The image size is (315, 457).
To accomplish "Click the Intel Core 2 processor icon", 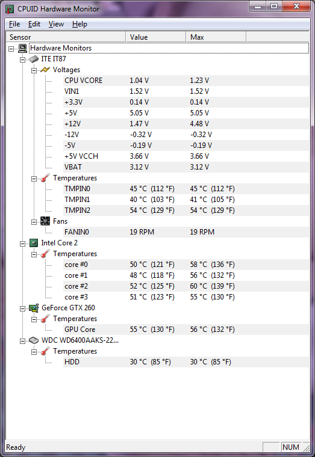I will point(34,243).
